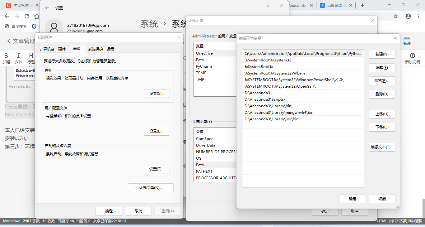Select the PyCharm user variable
This screenshot has height=227, width=425.
point(215,66)
